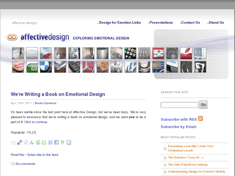Open the Opinions category link

pos(50,103)
